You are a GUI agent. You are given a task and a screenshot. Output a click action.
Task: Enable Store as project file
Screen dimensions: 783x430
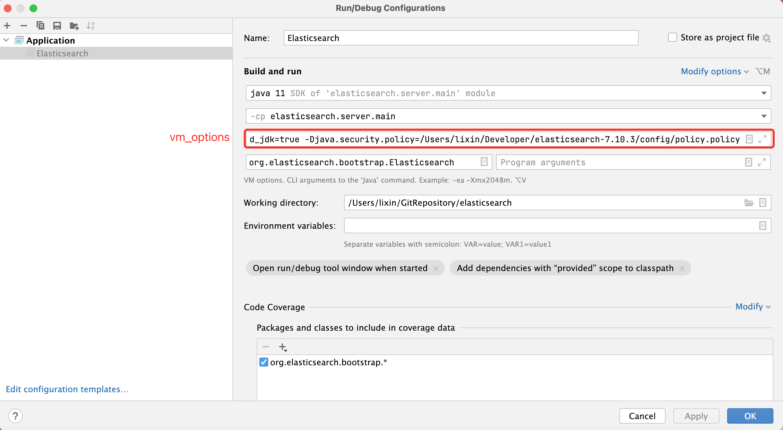coord(673,37)
